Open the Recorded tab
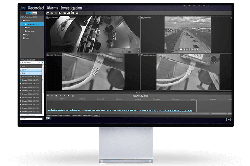 [x=36, y=8]
